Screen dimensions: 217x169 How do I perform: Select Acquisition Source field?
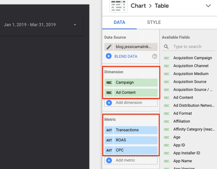[190, 82]
